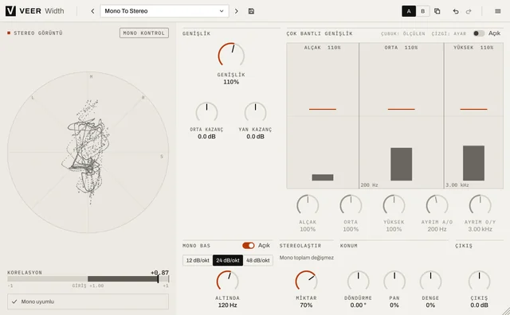Click the Yüksek band orange line

(x=473, y=109)
